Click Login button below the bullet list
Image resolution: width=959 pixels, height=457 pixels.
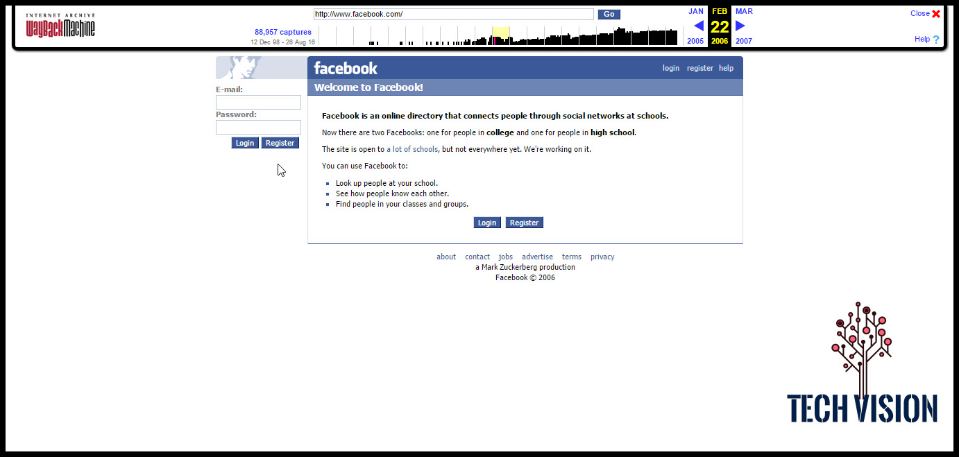[487, 223]
